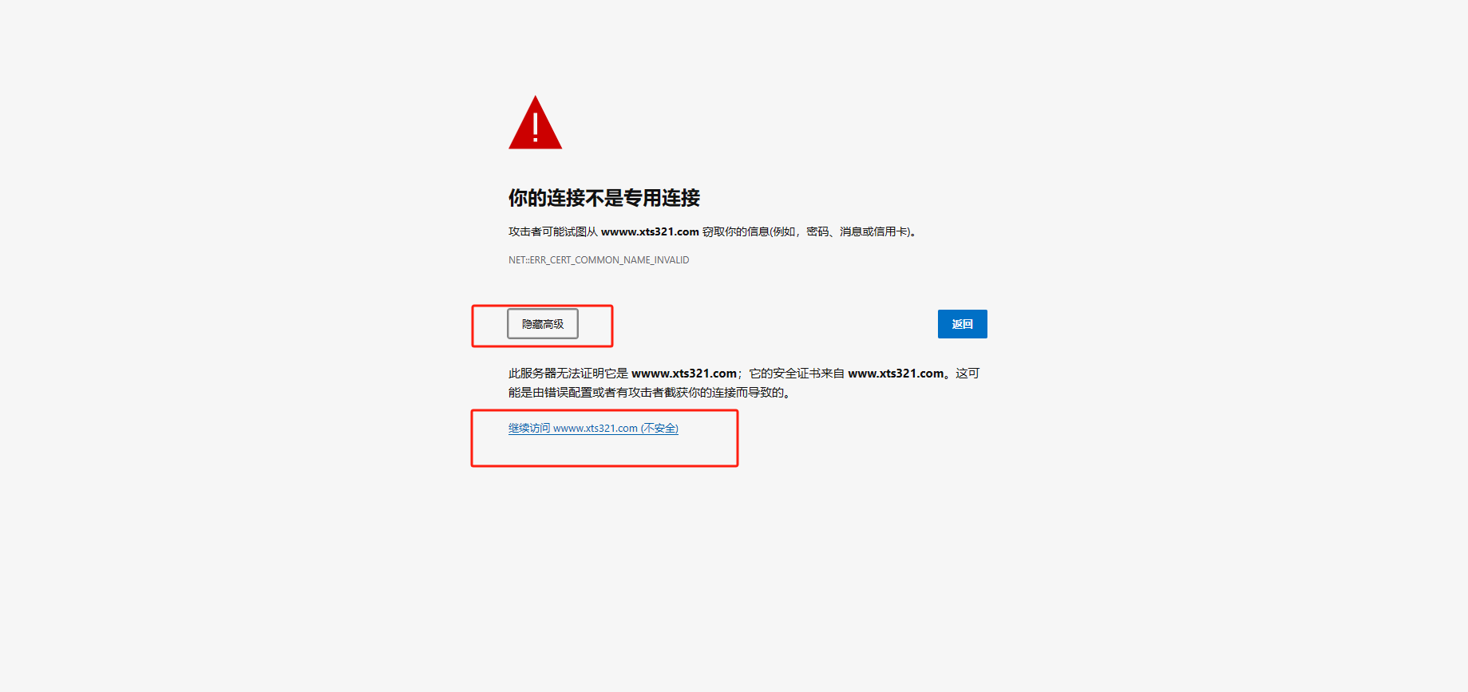Viewport: 1468px width, 692px height.
Task: Click the example text 密码、消息或信用卡
Action: pyautogui.click(x=857, y=232)
